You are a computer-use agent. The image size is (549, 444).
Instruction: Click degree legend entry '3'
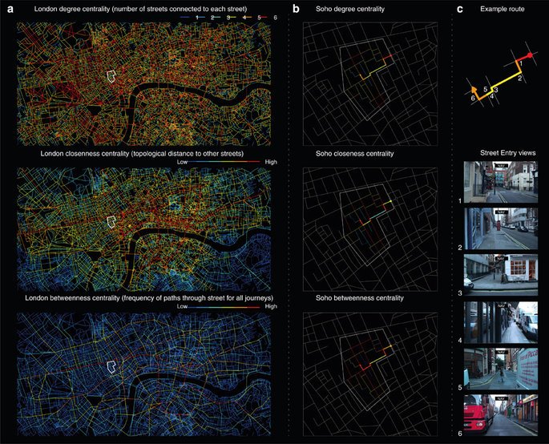coord(228,17)
